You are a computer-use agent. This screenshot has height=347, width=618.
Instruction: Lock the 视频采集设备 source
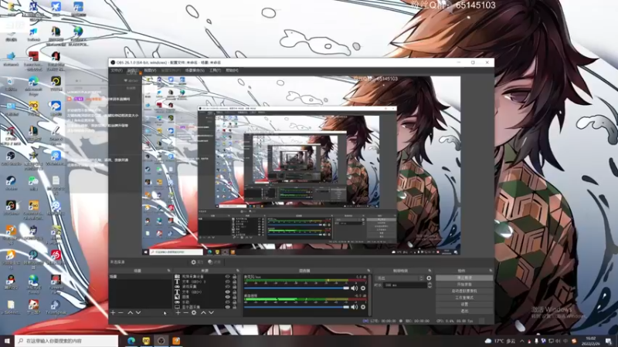235,277
